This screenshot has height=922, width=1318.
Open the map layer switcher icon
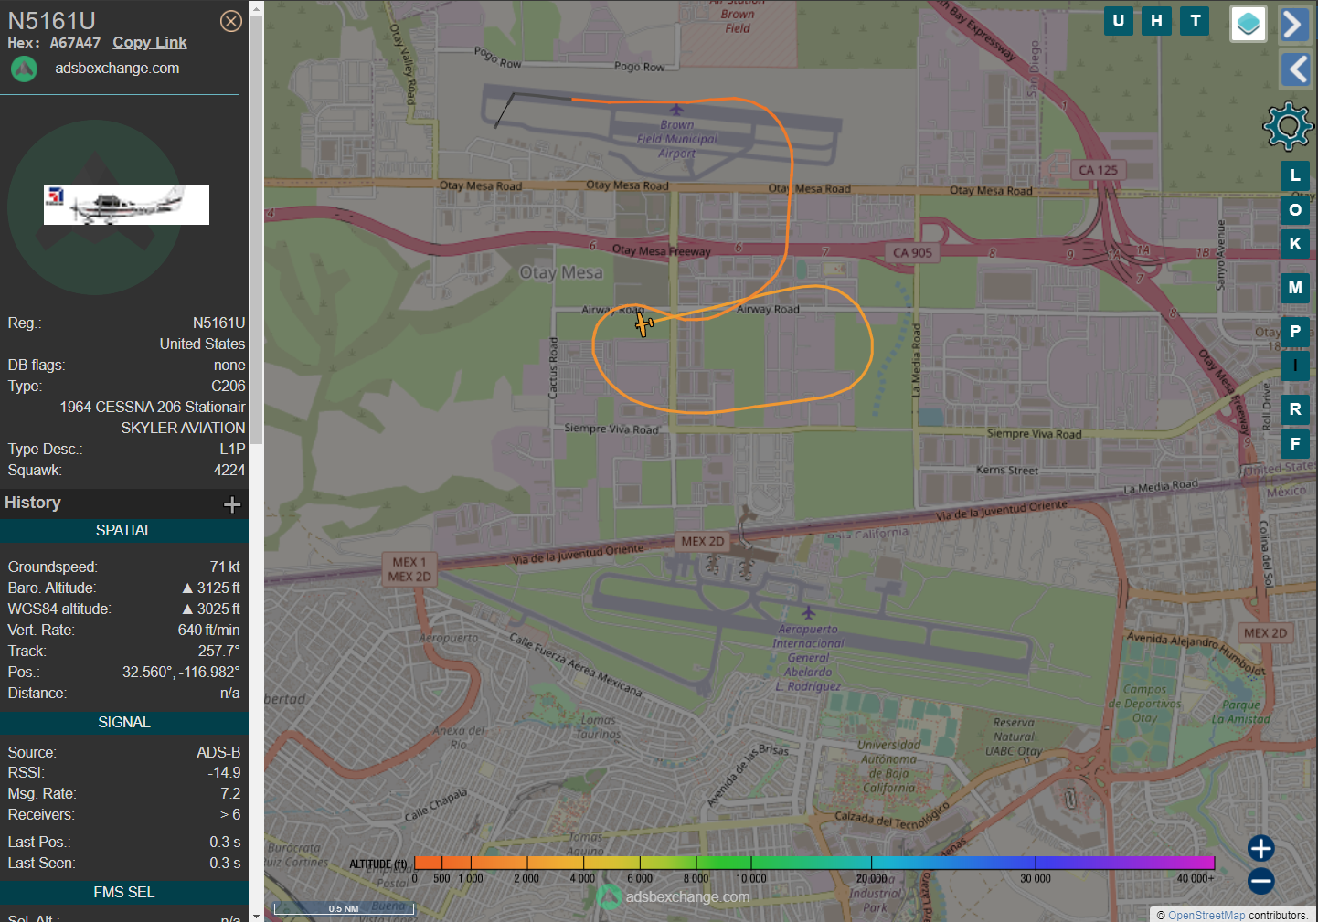pos(1249,24)
